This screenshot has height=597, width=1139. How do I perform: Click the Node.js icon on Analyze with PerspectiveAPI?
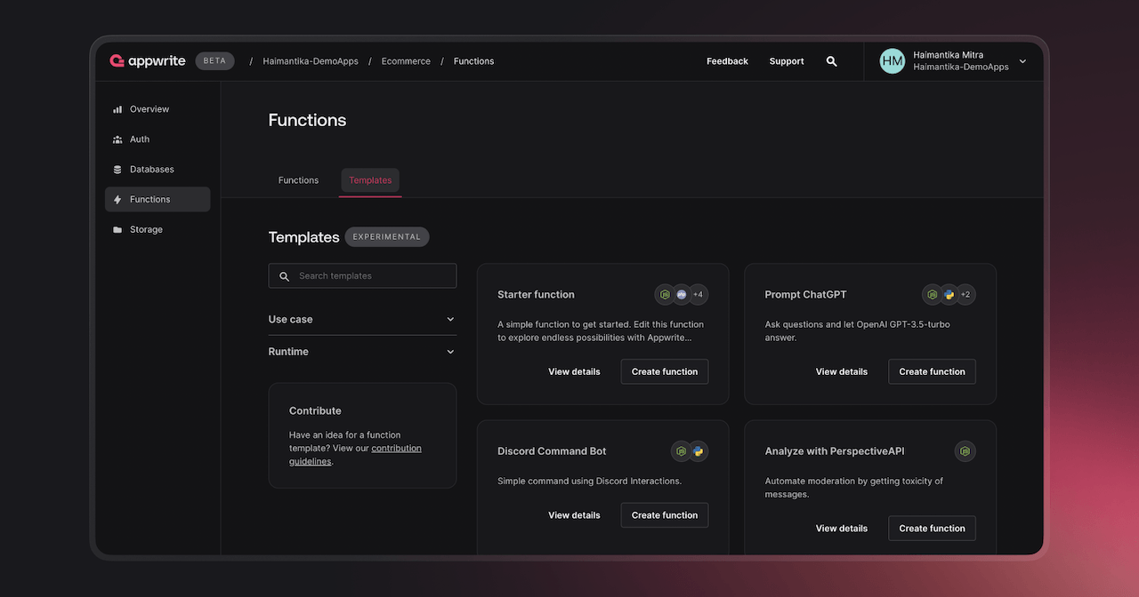coord(965,451)
